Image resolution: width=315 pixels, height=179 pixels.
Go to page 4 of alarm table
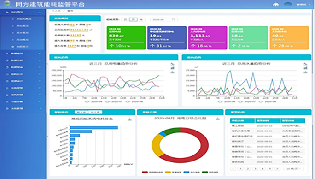point(262,169)
